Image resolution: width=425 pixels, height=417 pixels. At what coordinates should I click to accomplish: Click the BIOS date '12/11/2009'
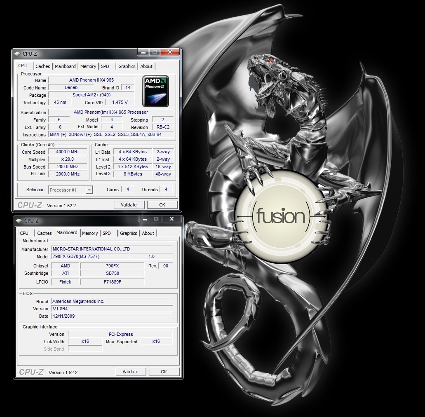pos(112,316)
